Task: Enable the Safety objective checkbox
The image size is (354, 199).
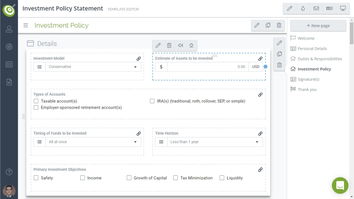Action: (x=36, y=178)
